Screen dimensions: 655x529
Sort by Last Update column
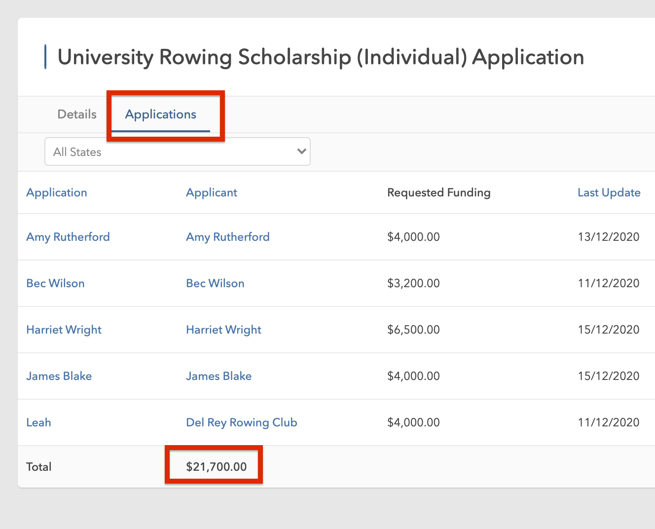pyautogui.click(x=609, y=192)
